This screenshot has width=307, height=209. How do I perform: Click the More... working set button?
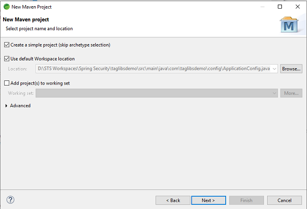pos(291,93)
